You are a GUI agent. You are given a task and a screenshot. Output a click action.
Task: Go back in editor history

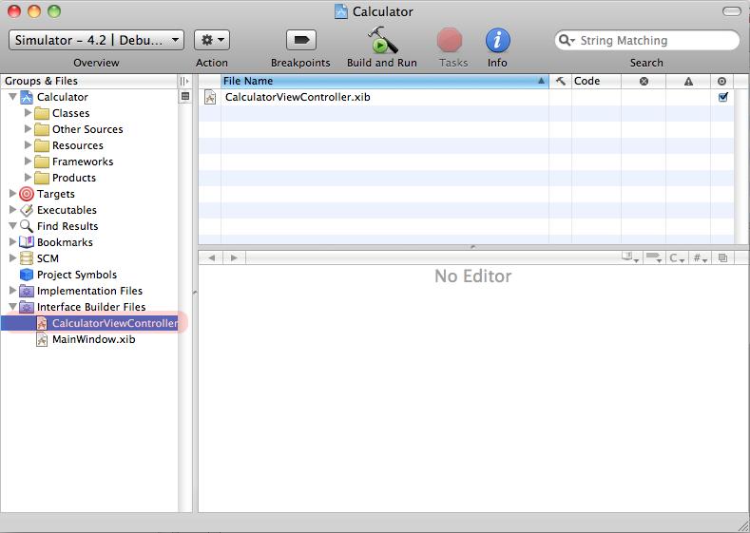tap(211, 258)
